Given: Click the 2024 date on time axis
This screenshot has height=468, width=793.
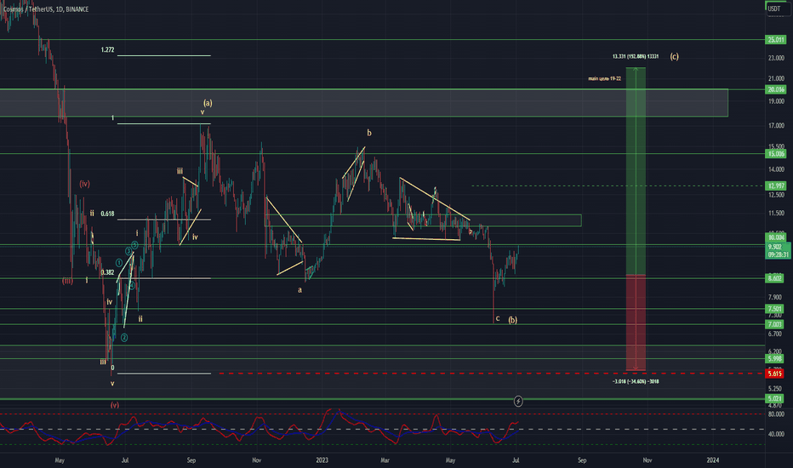Looking at the screenshot, I should pyautogui.click(x=712, y=459).
